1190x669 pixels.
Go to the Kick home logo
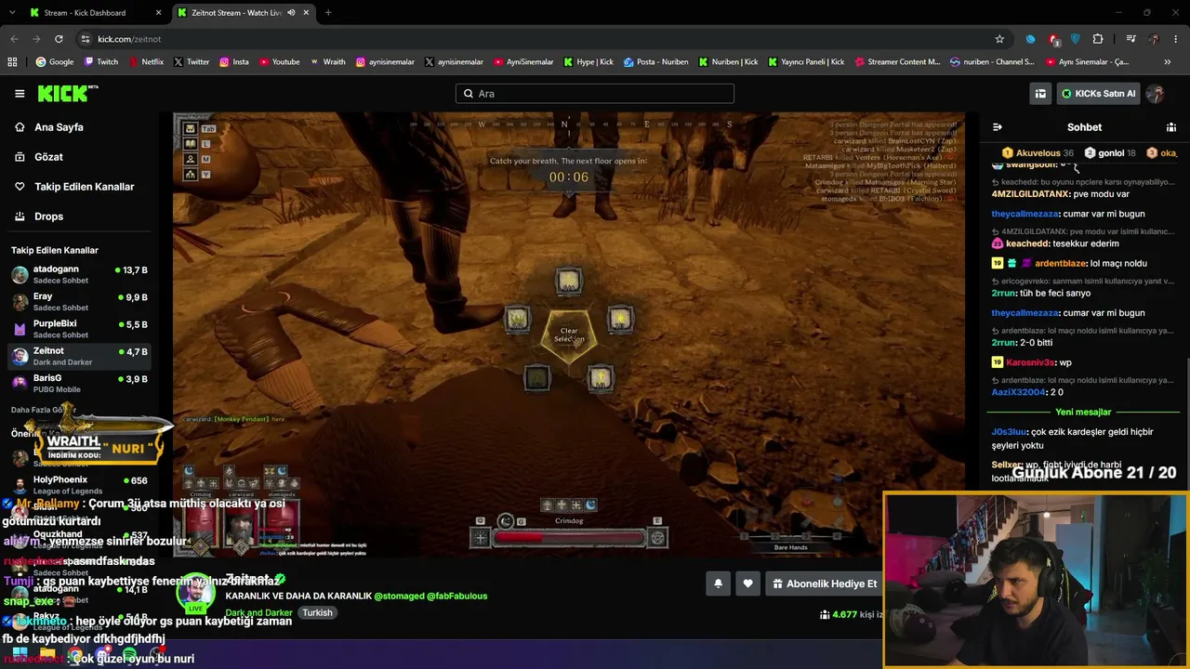(x=67, y=93)
